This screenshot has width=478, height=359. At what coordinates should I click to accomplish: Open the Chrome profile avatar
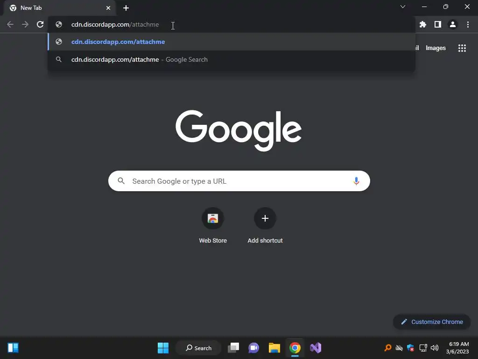(x=453, y=24)
